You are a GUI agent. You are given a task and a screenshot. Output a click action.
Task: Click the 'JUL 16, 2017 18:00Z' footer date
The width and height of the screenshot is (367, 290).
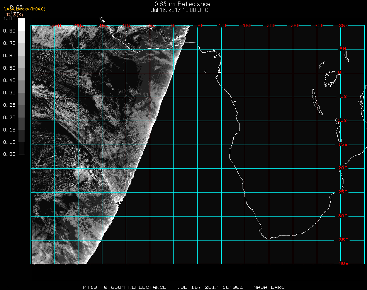point(210,287)
